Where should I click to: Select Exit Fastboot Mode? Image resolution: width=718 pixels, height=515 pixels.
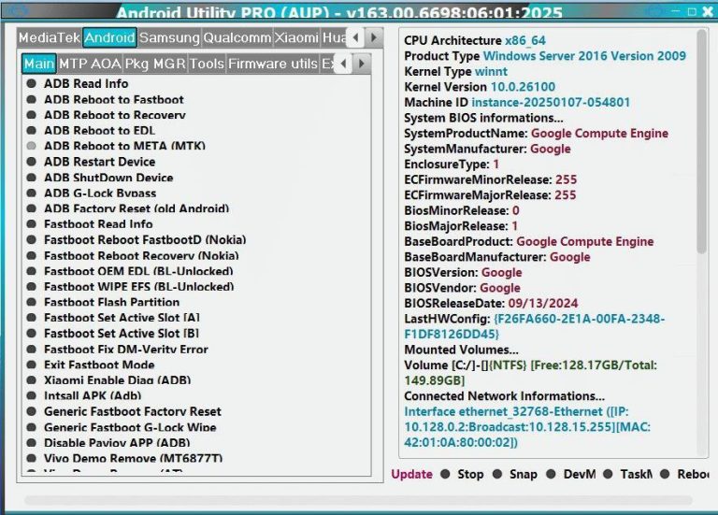point(99,365)
